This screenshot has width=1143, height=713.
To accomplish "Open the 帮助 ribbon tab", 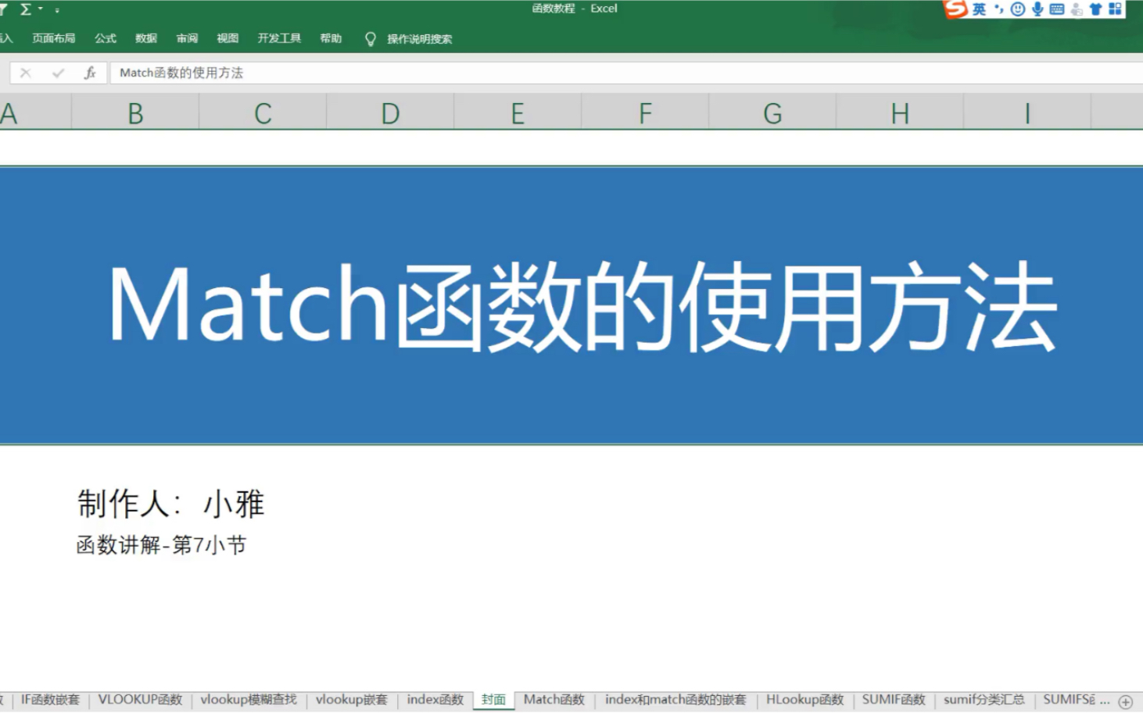I will pos(331,38).
